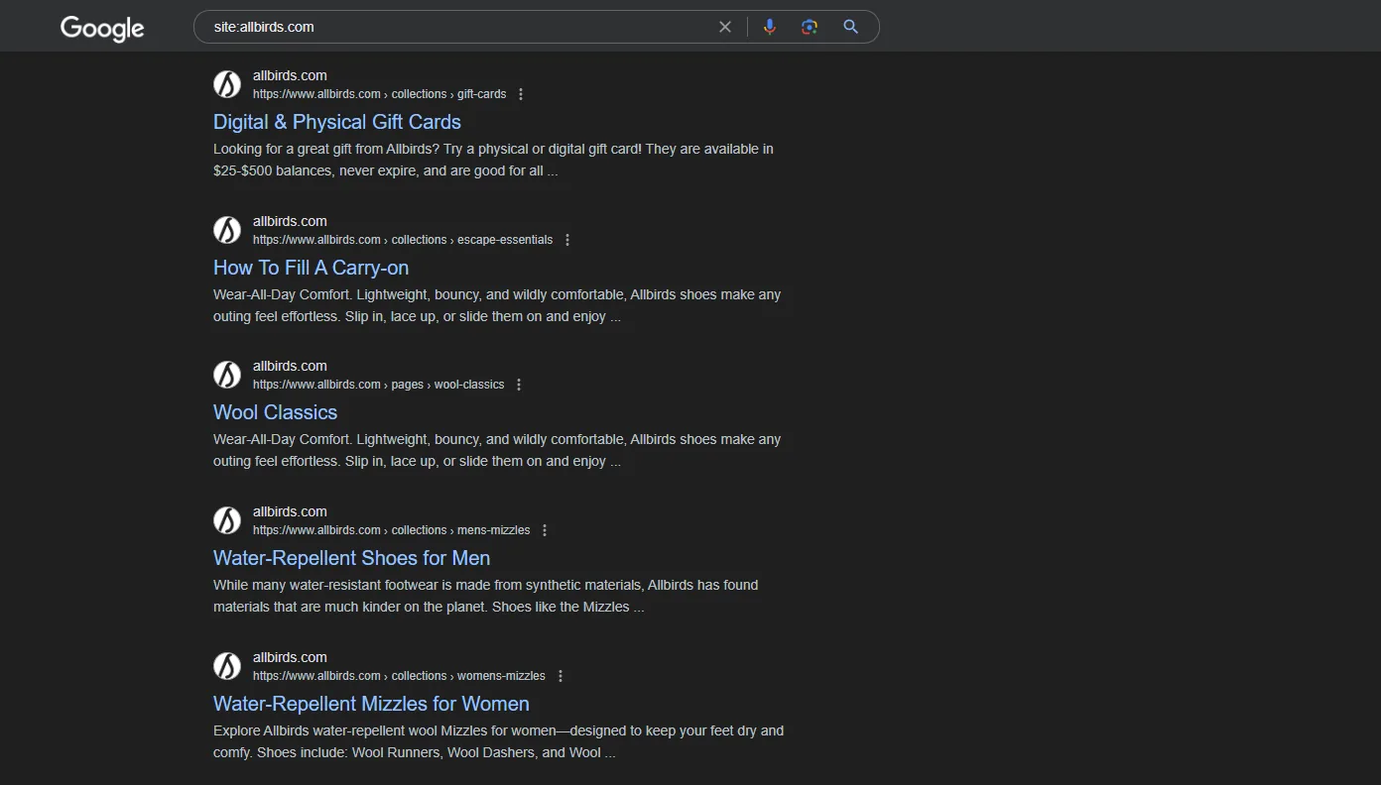Click the mens-mizzles breadcrumb URL
Image resolution: width=1381 pixels, height=785 pixels.
391,530
